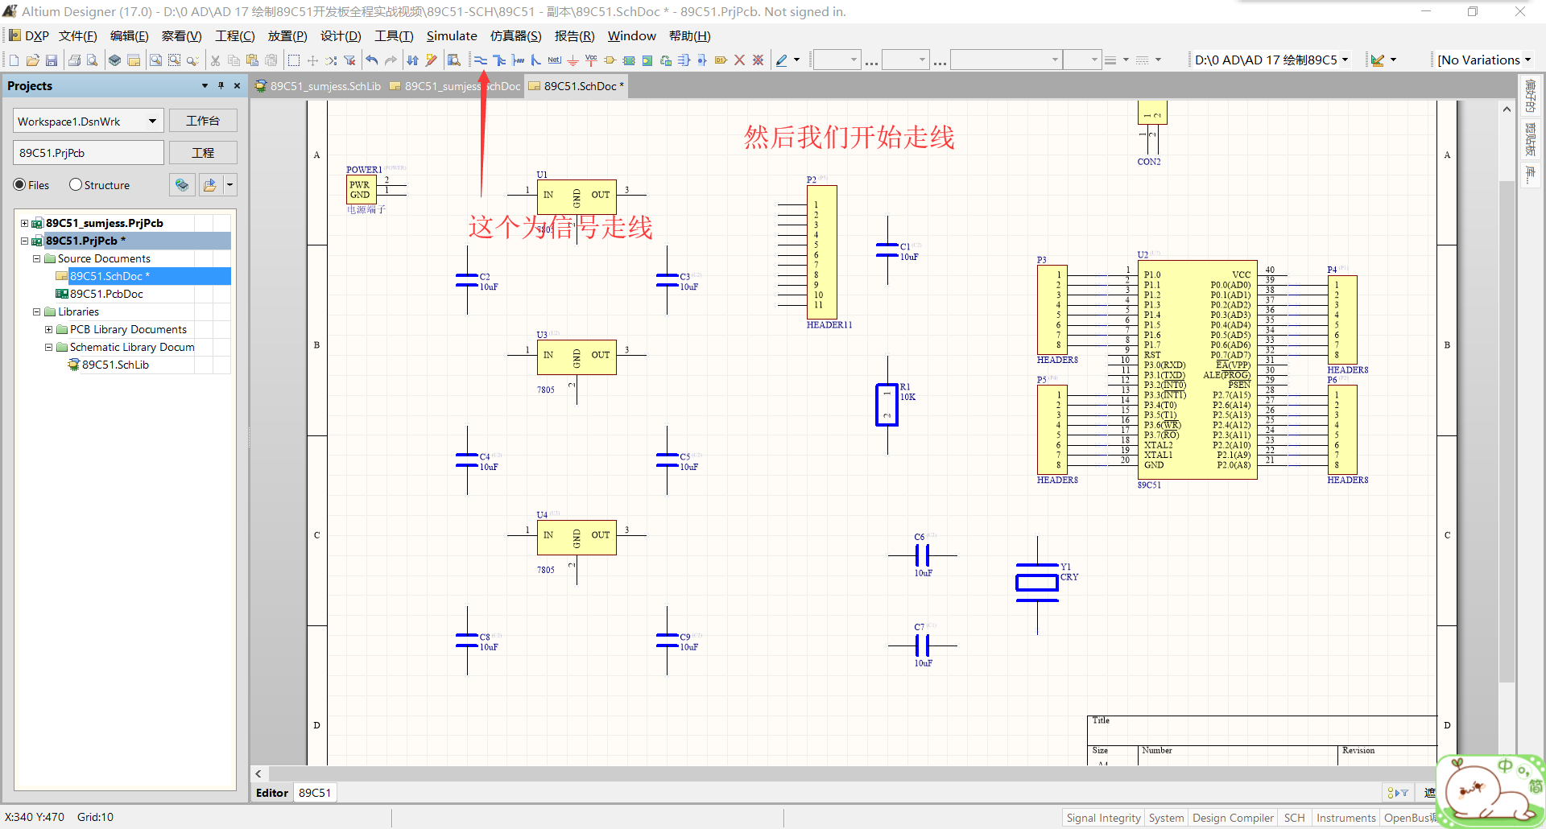The image size is (1546, 829).
Task: Select the place port tool
Action: click(x=721, y=60)
